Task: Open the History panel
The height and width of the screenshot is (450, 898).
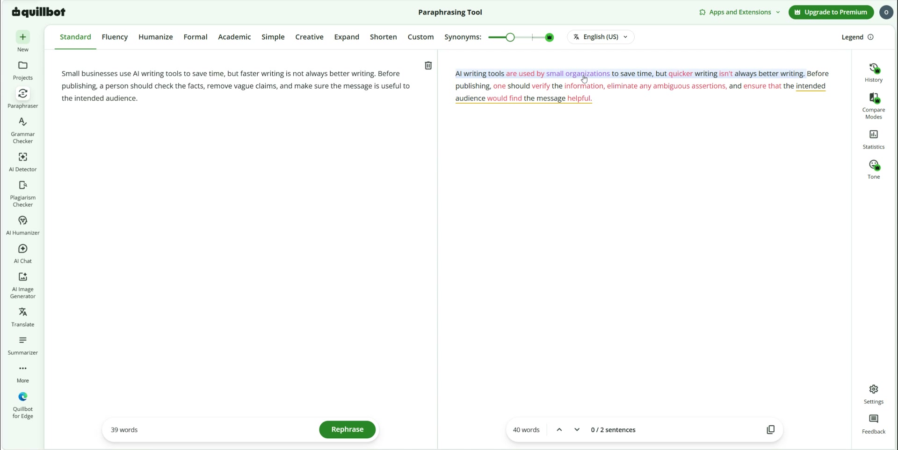Action: (873, 73)
